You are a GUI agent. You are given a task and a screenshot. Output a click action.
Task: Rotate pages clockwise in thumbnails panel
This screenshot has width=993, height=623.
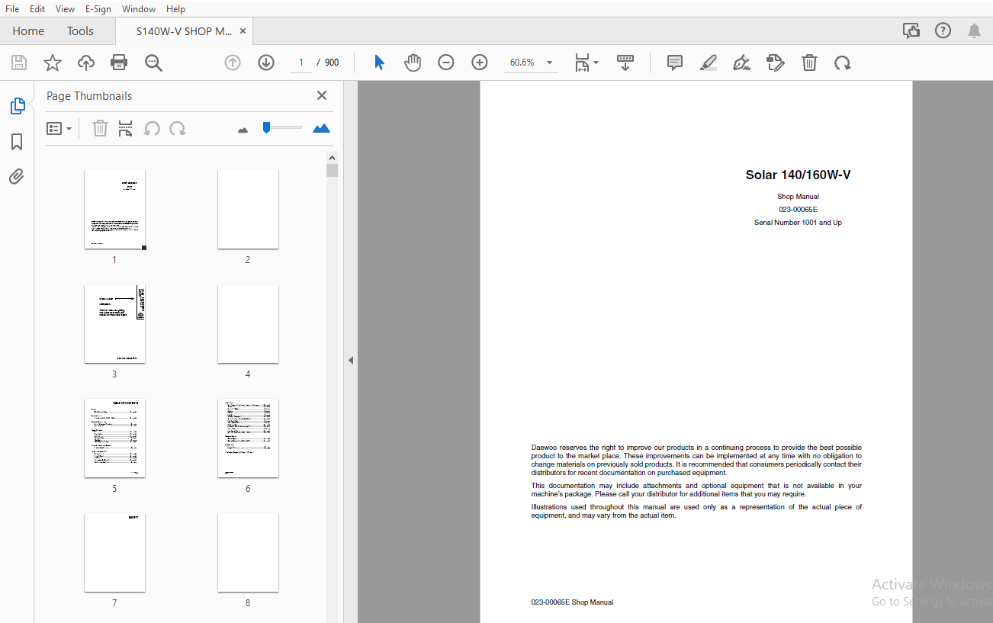coord(178,128)
